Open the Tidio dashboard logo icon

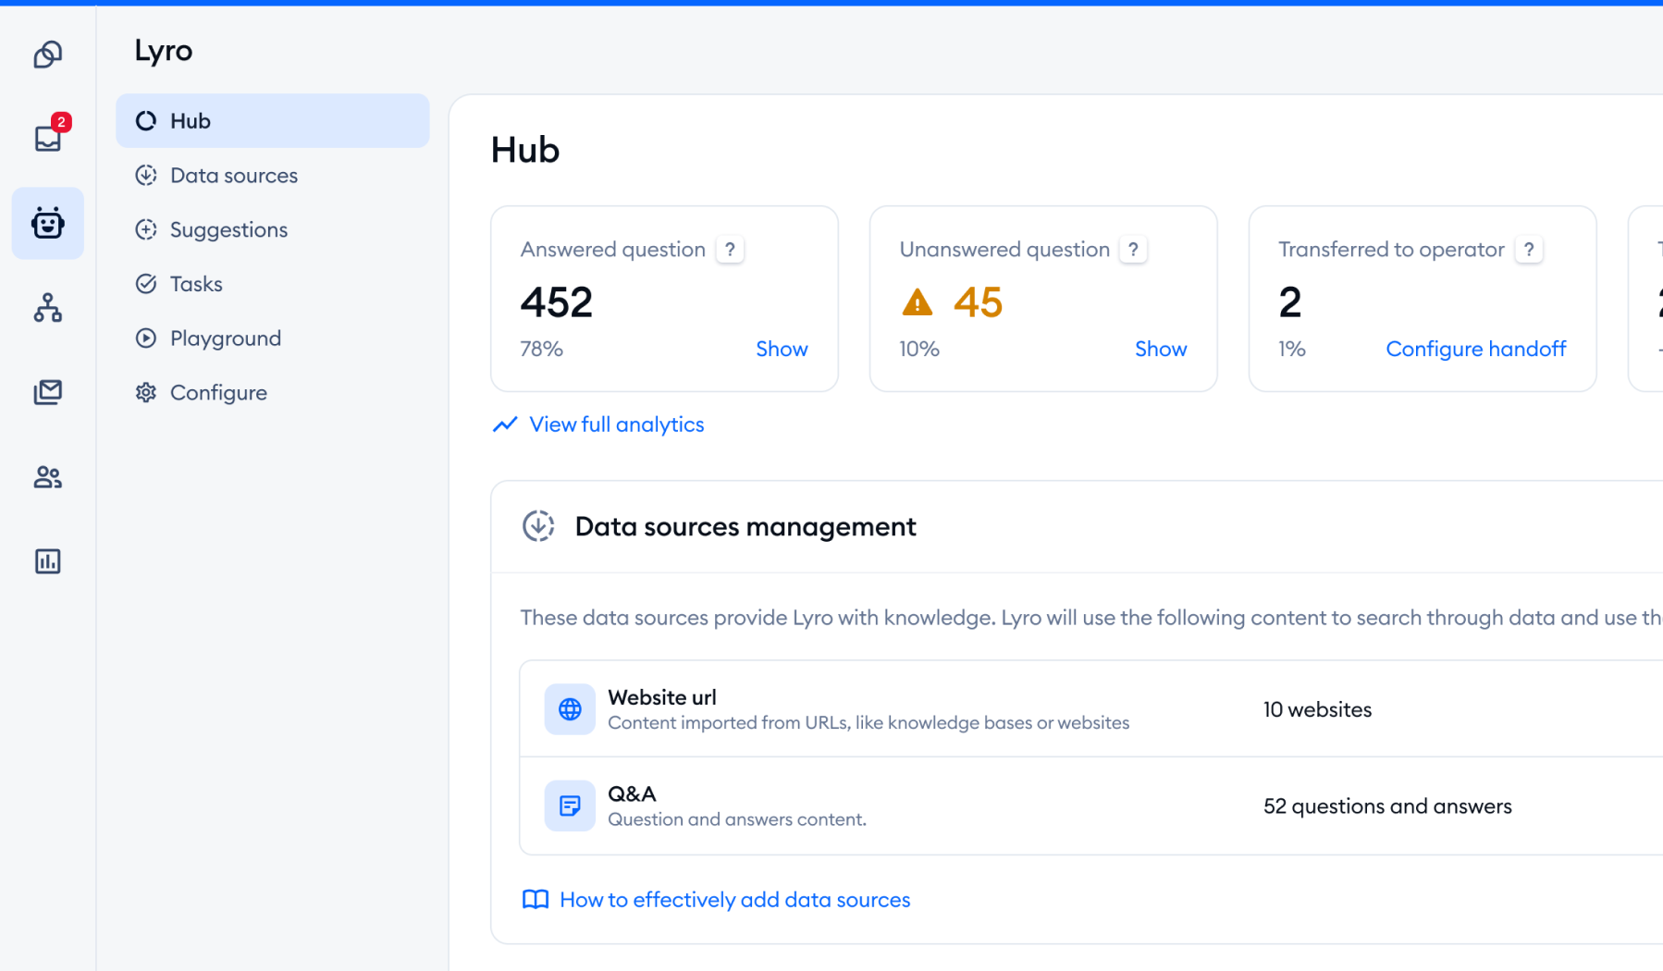click(x=48, y=55)
